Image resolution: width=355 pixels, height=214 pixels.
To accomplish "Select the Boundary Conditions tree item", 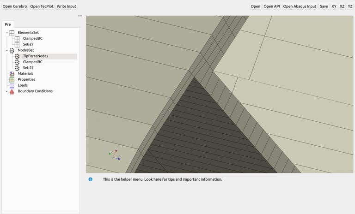I will [35, 91].
